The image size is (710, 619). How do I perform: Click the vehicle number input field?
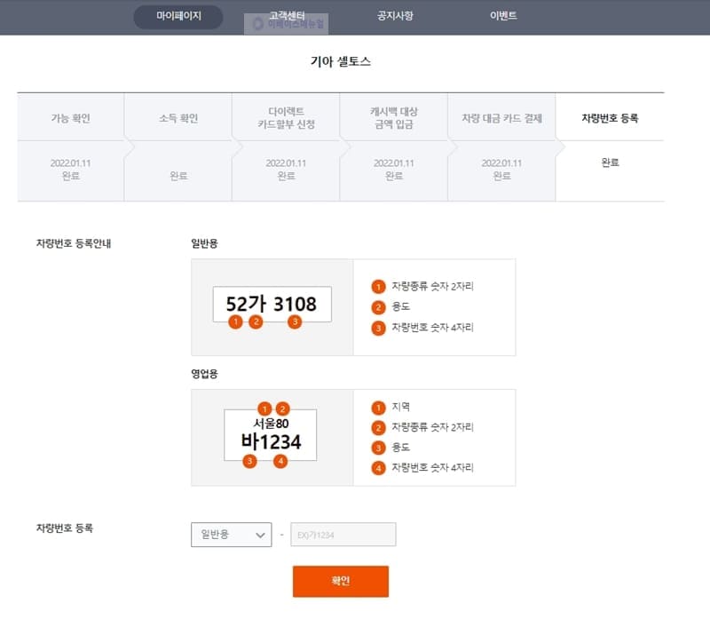[343, 535]
